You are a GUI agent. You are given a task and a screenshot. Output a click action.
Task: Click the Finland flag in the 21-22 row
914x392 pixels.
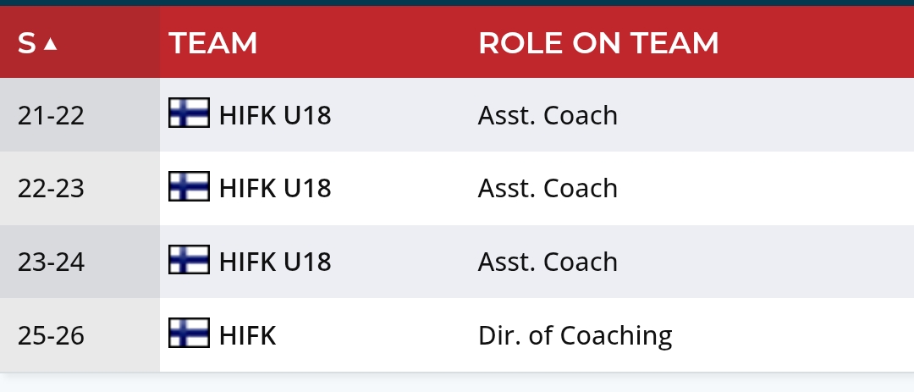(x=189, y=114)
